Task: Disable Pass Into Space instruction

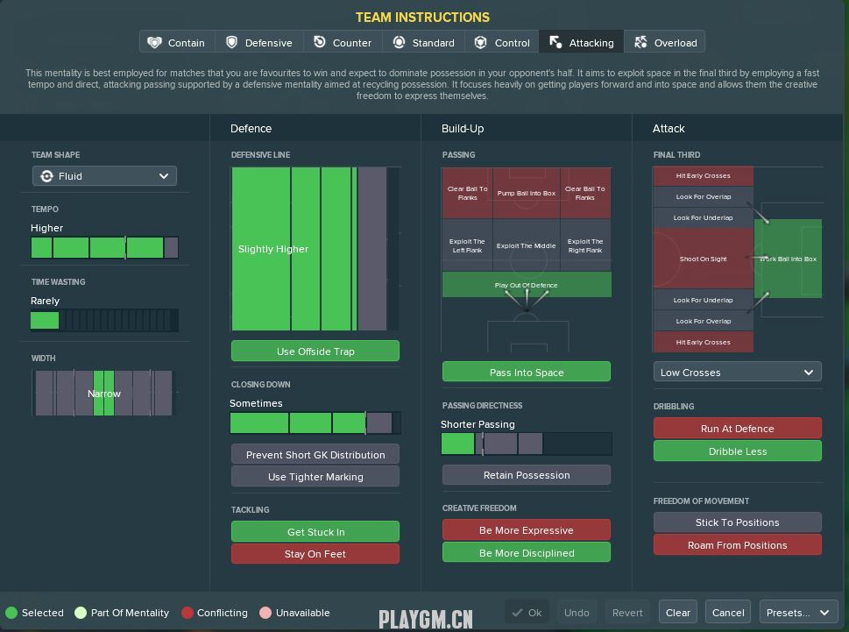Action: (526, 373)
